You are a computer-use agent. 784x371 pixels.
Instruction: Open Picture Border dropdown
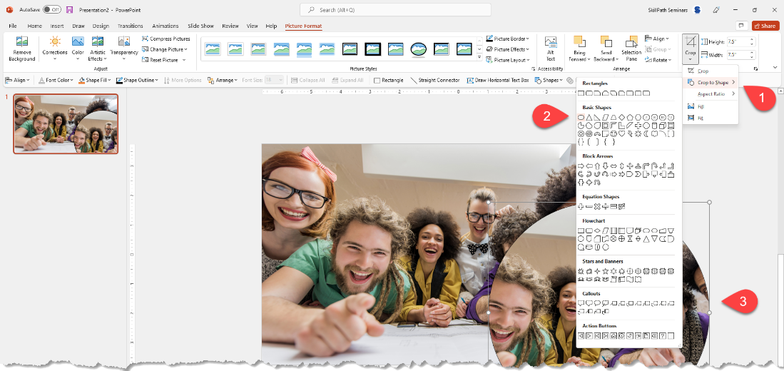point(507,39)
